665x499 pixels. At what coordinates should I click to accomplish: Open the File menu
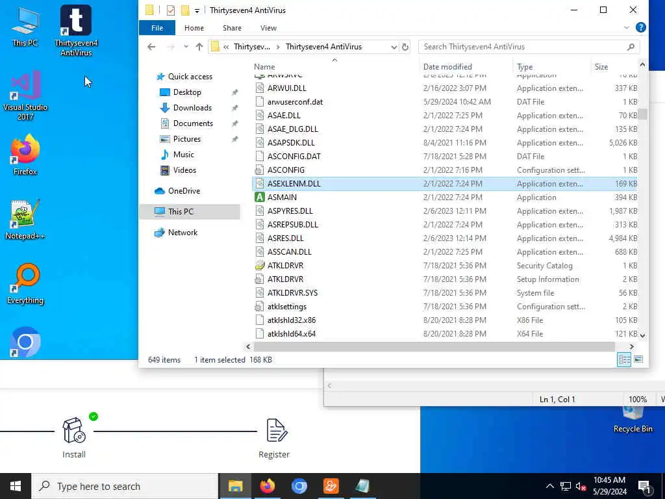tap(157, 27)
